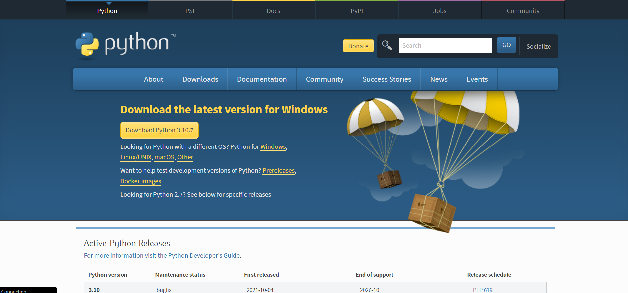Screen dimensions: 628x293
Task: Open the Jobs top tab
Action: point(440,11)
